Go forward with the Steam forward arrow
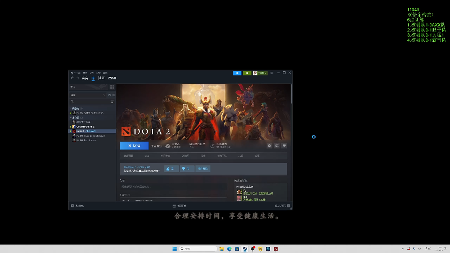This screenshot has height=253, width=450. tap(78, 78)
